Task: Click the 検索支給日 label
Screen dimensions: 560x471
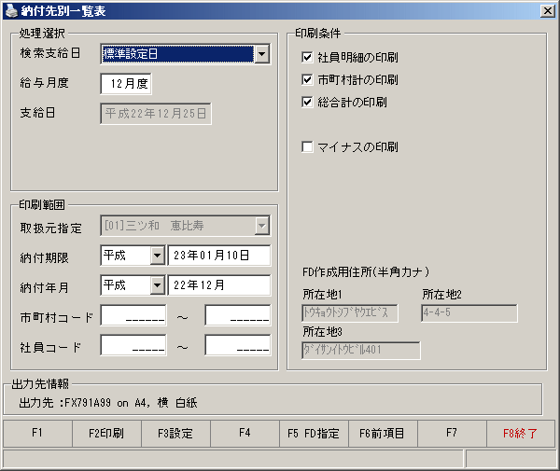Action: pyautogui.click(x=50, y=53)
